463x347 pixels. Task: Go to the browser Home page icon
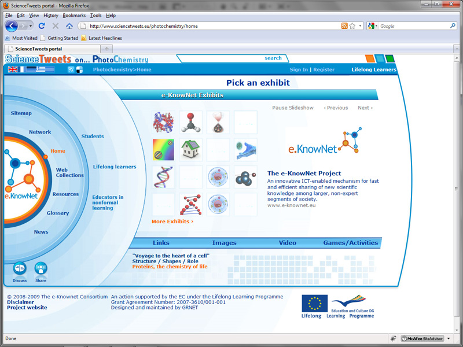[69, 26]
